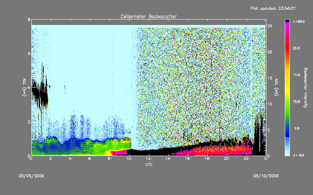Click the '20.0' colorbar label
The height and width of the screenshot is (195, 313).
coord(296,48)
